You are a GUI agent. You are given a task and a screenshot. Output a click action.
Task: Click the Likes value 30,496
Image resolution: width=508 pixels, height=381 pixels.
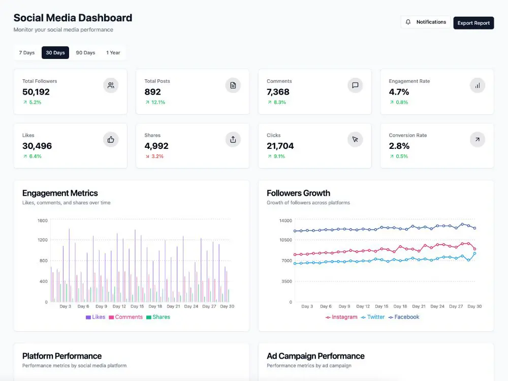(x=37, y=146)
